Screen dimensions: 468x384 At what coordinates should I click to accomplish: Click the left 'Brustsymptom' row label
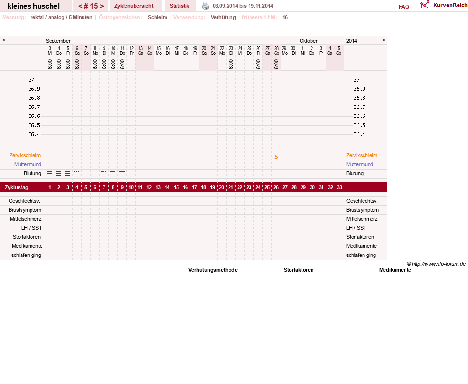point(25,210)
